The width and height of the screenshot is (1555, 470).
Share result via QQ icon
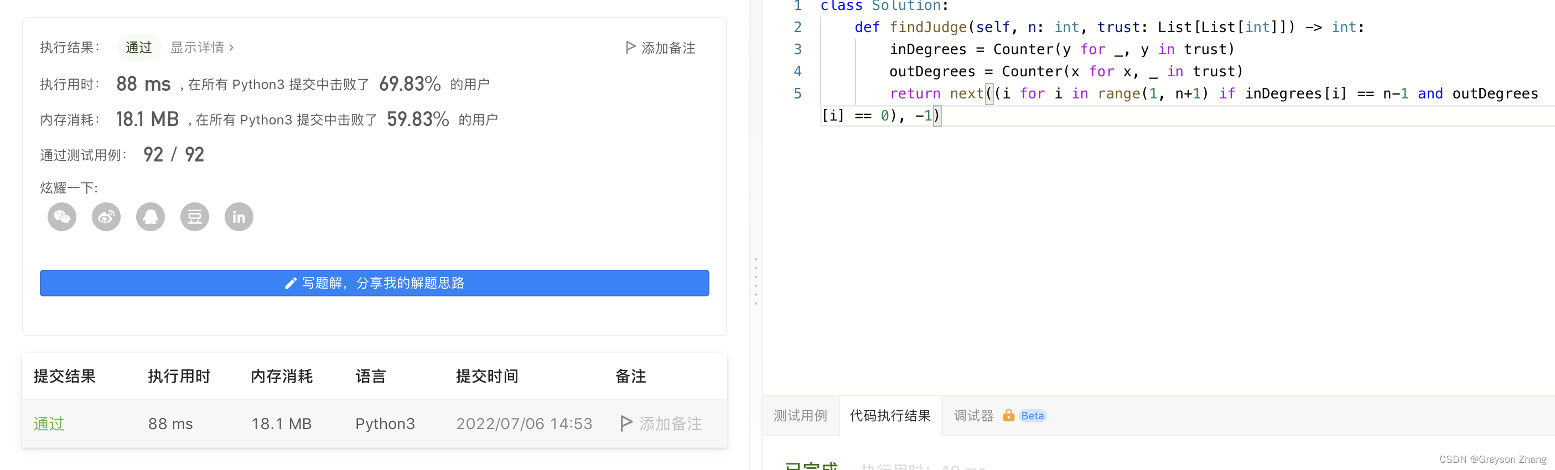coord(151,217)
